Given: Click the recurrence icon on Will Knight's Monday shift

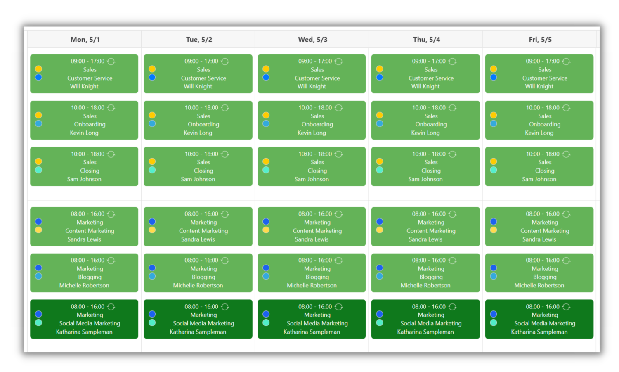Looking at the screenshot, I should [x=111, y=61].
